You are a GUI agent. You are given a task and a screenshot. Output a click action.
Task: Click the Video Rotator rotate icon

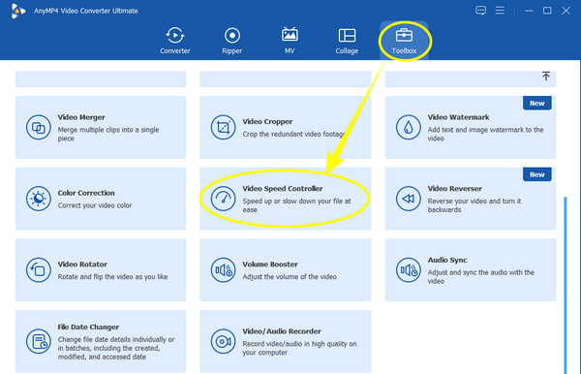point(38,270)
